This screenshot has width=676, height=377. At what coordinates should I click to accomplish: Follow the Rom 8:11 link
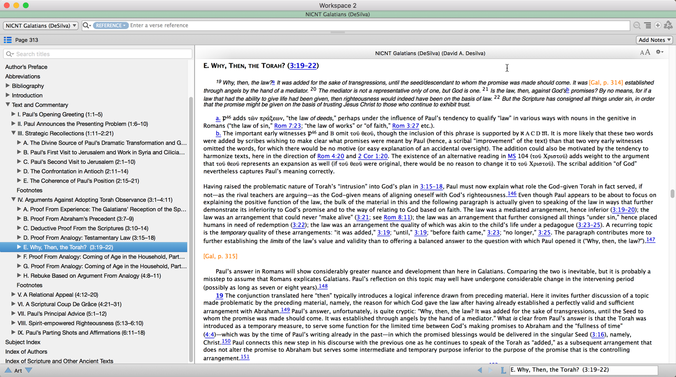tap(397, 217)
